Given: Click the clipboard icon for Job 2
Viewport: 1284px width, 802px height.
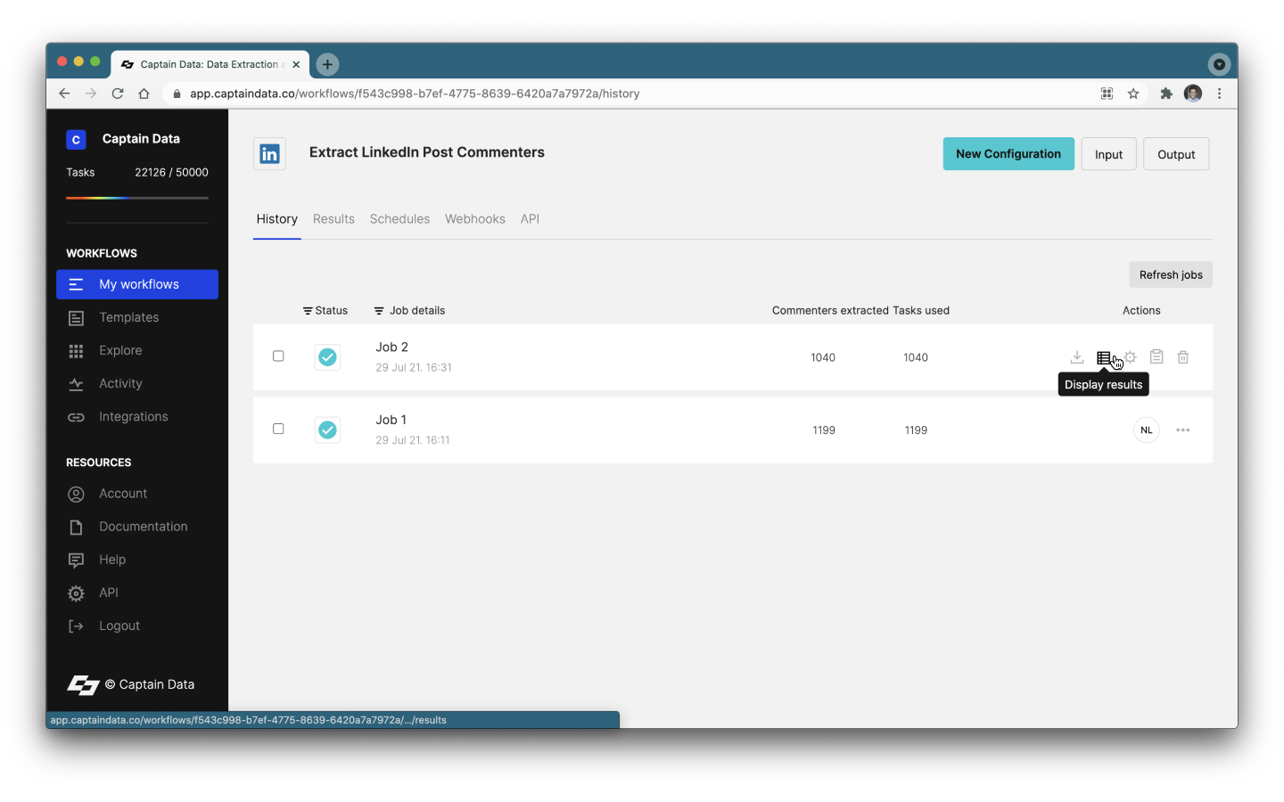Looking at the screenshot, I should (1156, 357).
